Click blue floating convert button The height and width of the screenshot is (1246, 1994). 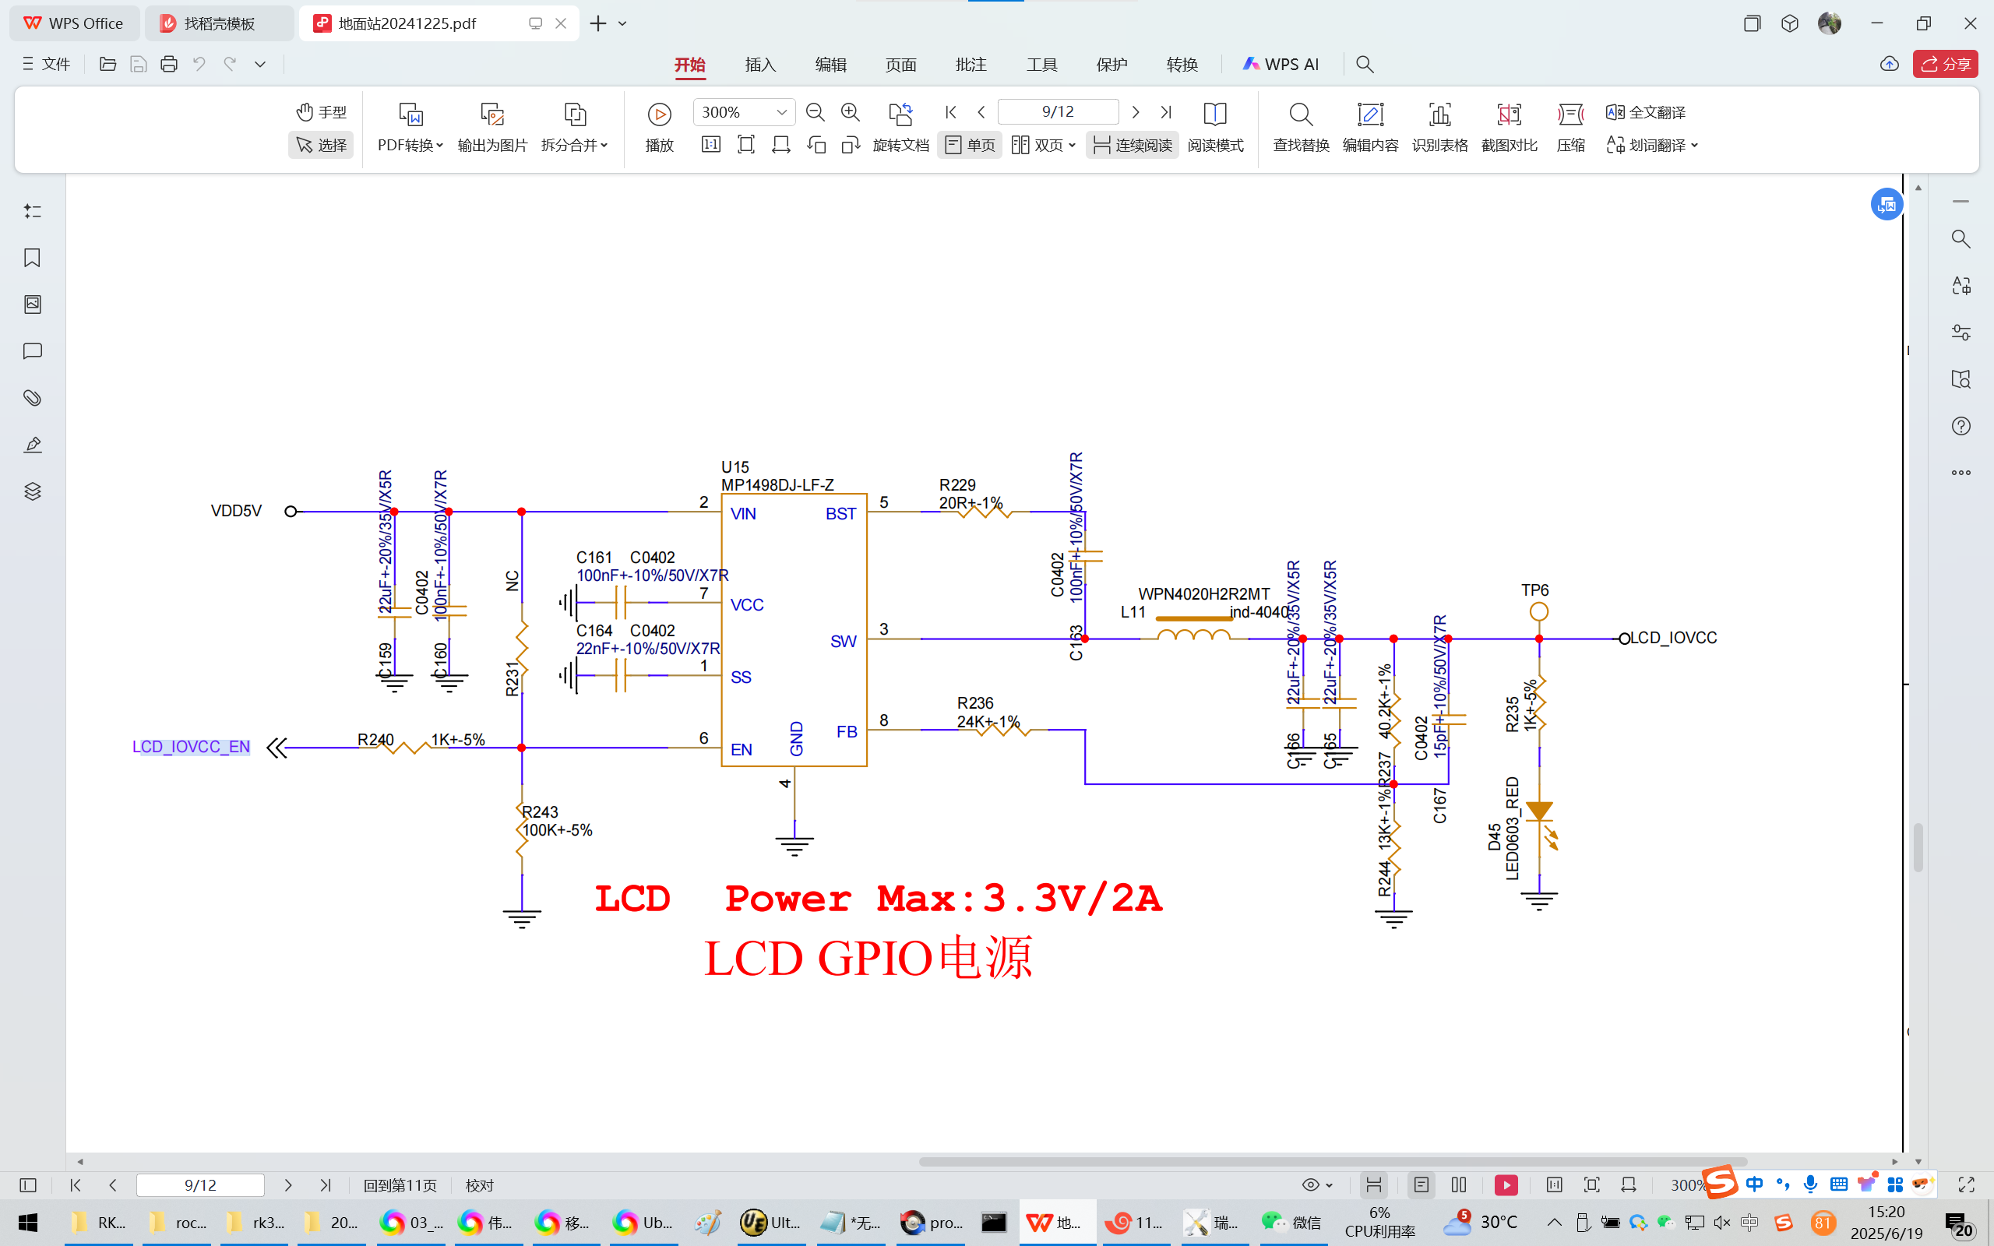point(1886,204)
